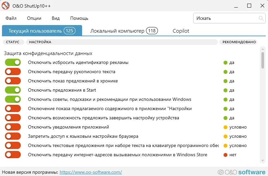Viewport: 268px width, 176px height.
Task: Switch to the Локальный компьютер tab
Action: [124, 31]
